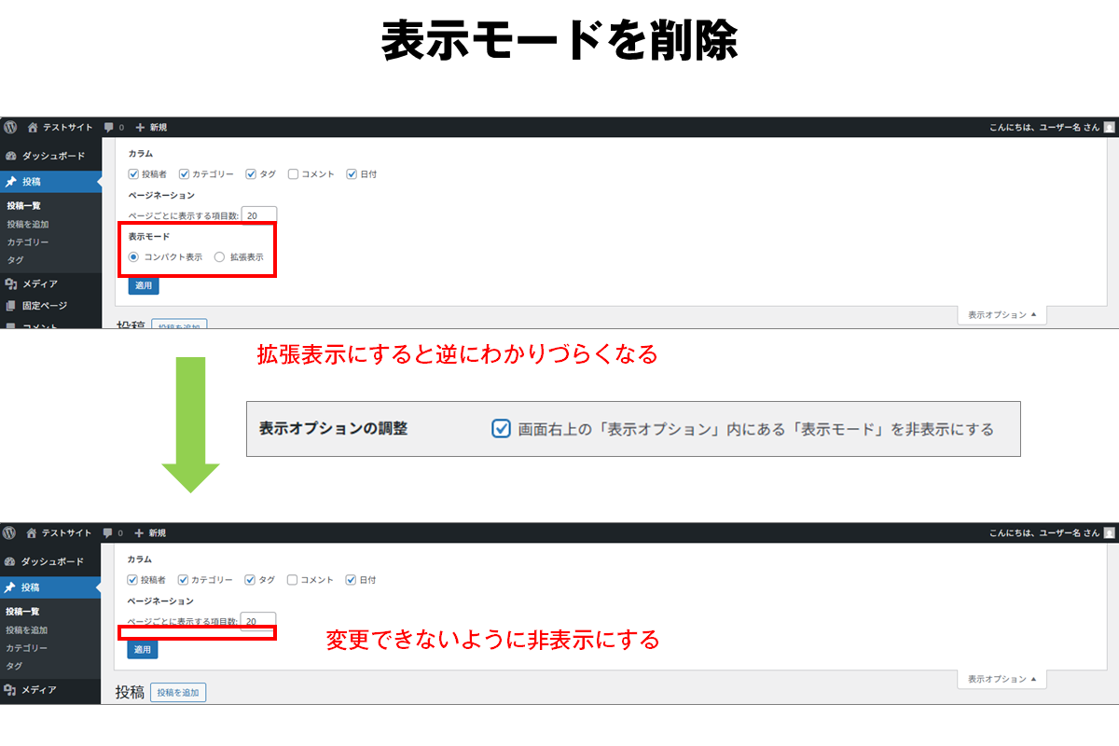Click 投稿を追加 button beside 投稿 heading, lower screenshot
This screenshot has height=746, width=1119.
coord(178,693)
